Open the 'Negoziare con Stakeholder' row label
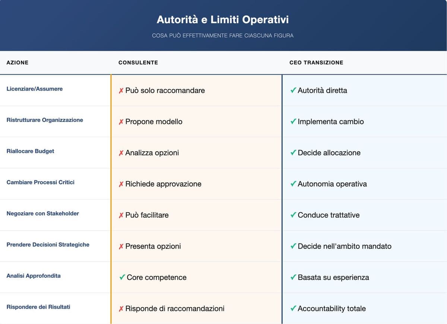 [42, 213]
